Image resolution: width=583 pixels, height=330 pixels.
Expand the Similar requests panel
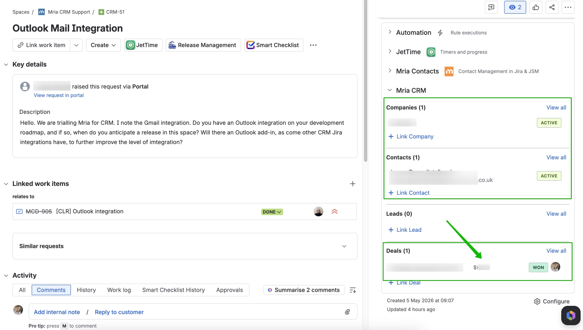[344, 246]
